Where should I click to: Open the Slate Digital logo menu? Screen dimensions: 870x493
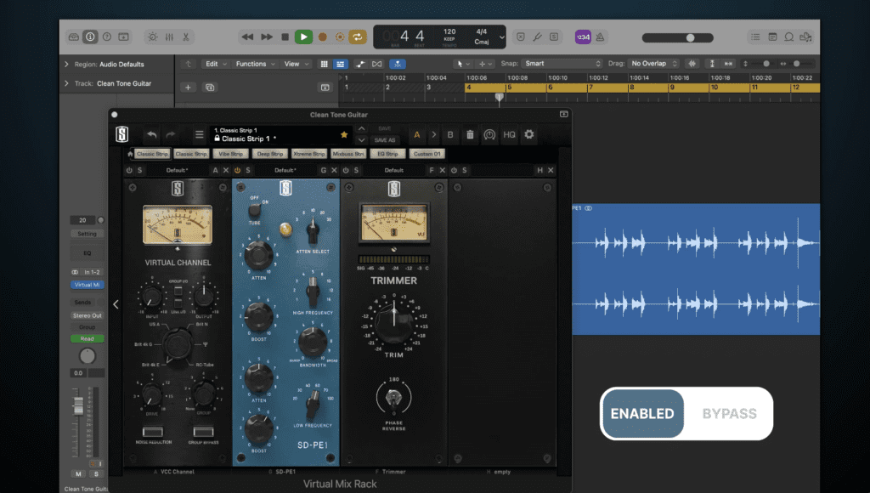pos(122,133)
